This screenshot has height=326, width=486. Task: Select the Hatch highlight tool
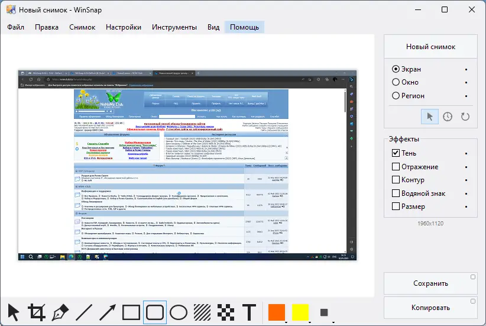pyautogui.click(x=202, y=312)
